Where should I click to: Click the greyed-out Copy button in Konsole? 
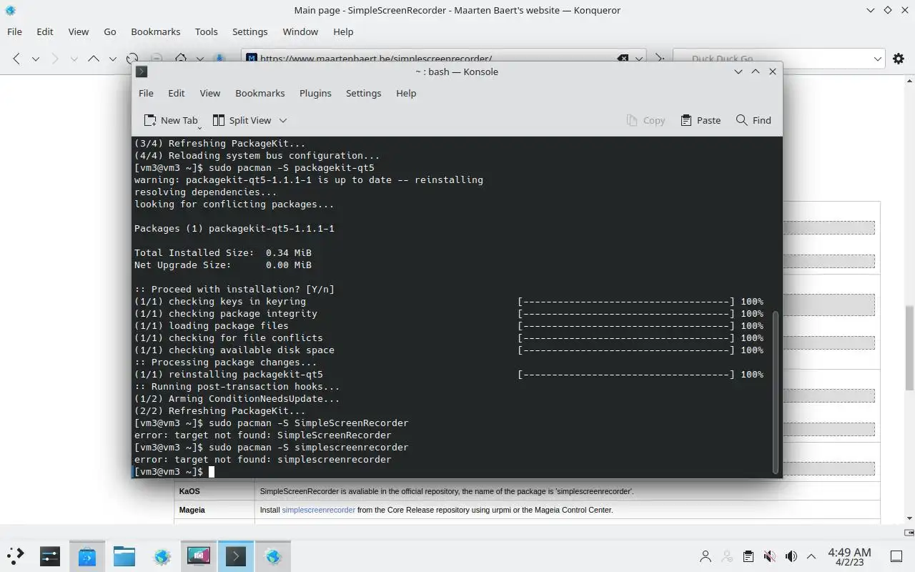(x=646, y=120)
